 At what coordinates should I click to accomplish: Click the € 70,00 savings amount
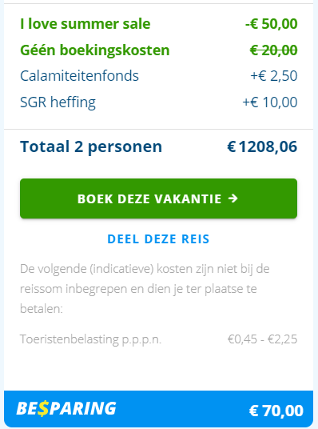click(276, 411)
